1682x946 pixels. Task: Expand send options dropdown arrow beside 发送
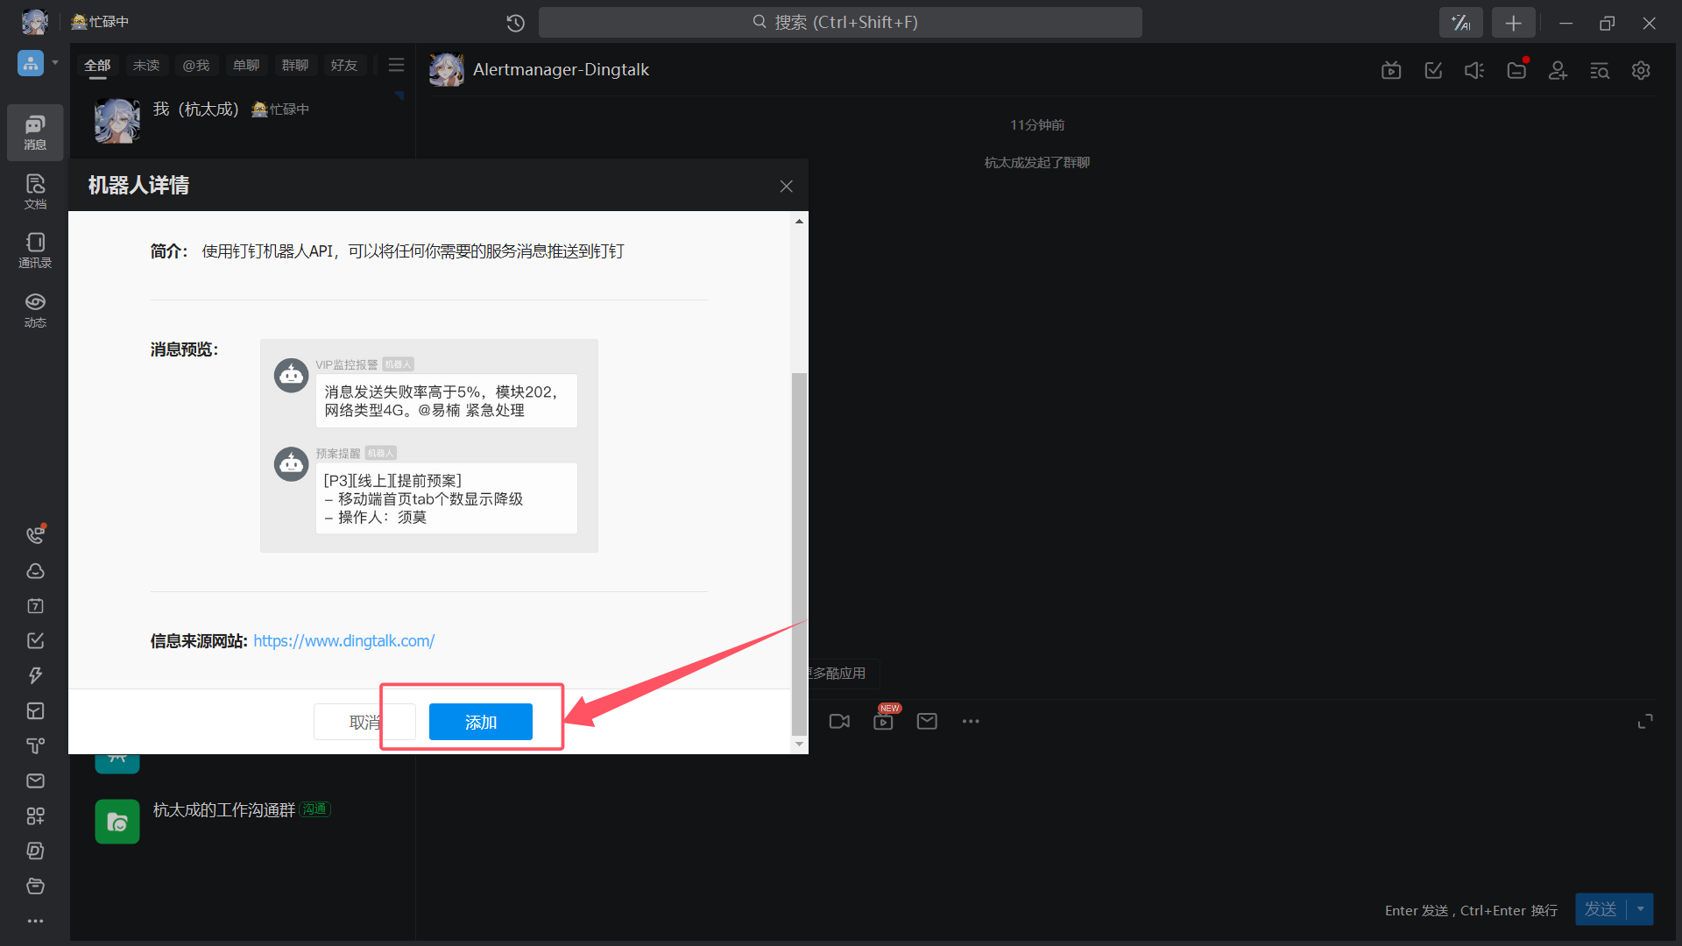pyautogui.click(x=1641, y=909)
